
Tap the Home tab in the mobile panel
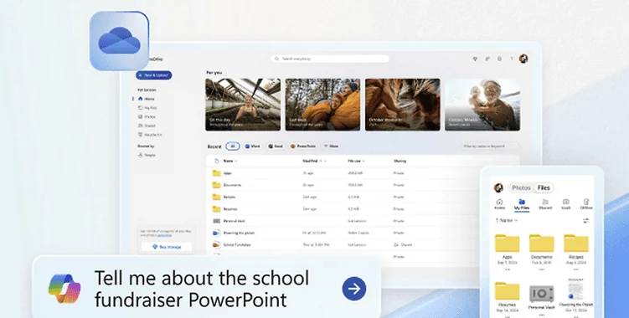coord(499,204)
